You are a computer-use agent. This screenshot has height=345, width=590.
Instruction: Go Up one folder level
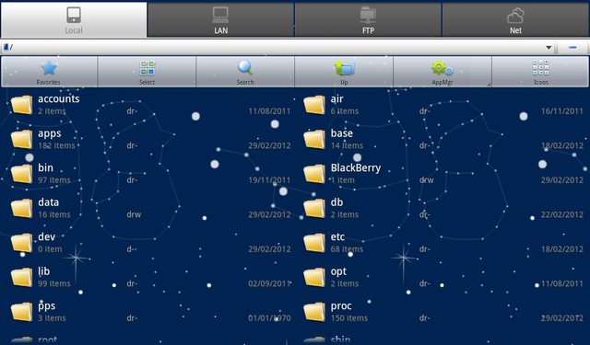point(344,68)
